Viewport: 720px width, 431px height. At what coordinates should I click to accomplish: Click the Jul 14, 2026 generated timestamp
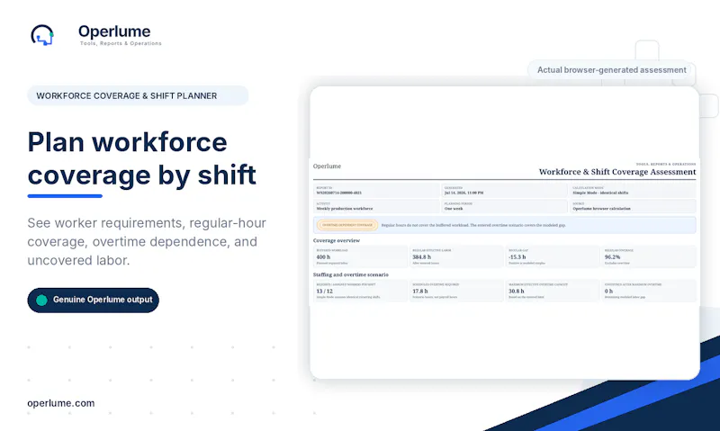point(463,193)
